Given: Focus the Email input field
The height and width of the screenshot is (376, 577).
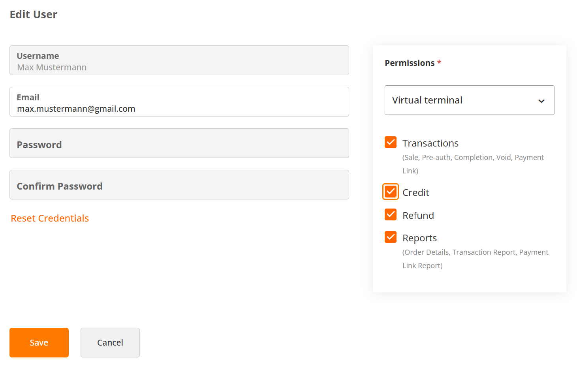Looking at the screenshot, I should (179, 109).
